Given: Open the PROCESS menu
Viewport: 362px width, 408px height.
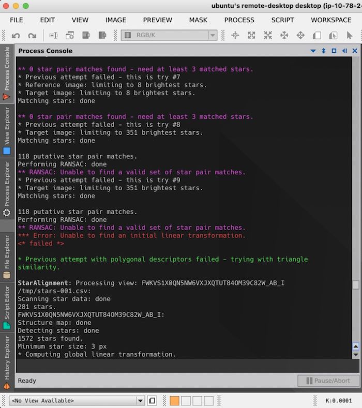Looking at the screenshot, I should pyautogui.click(x=239, y=20).
